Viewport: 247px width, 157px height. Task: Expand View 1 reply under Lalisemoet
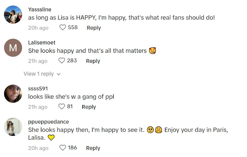pos(39,74)
